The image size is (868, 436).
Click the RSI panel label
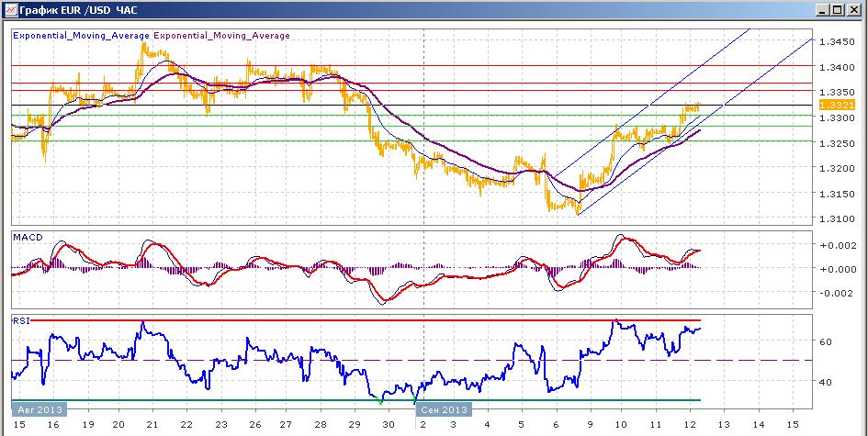(21, 319)
